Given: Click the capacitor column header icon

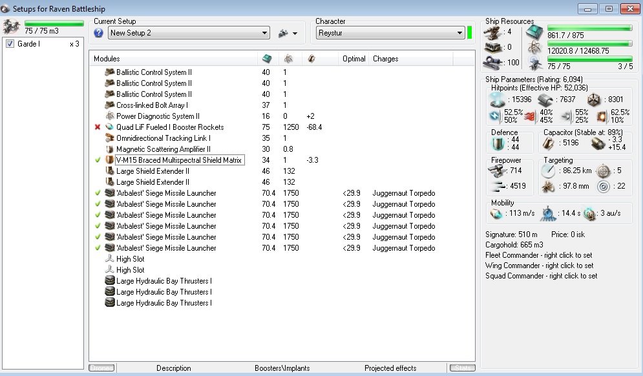Looking at the screenshot, I should click(311, 59).
